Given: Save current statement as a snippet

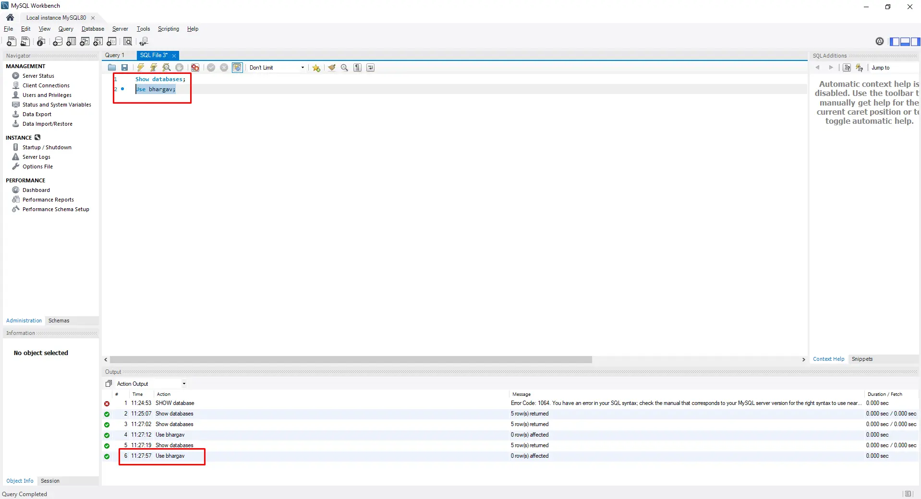Looking at the screenshot, I should pos(315,68).
